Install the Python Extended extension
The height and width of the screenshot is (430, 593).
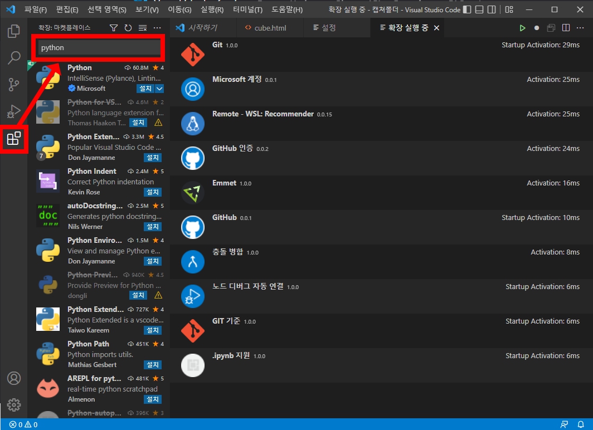click(153, 330)
